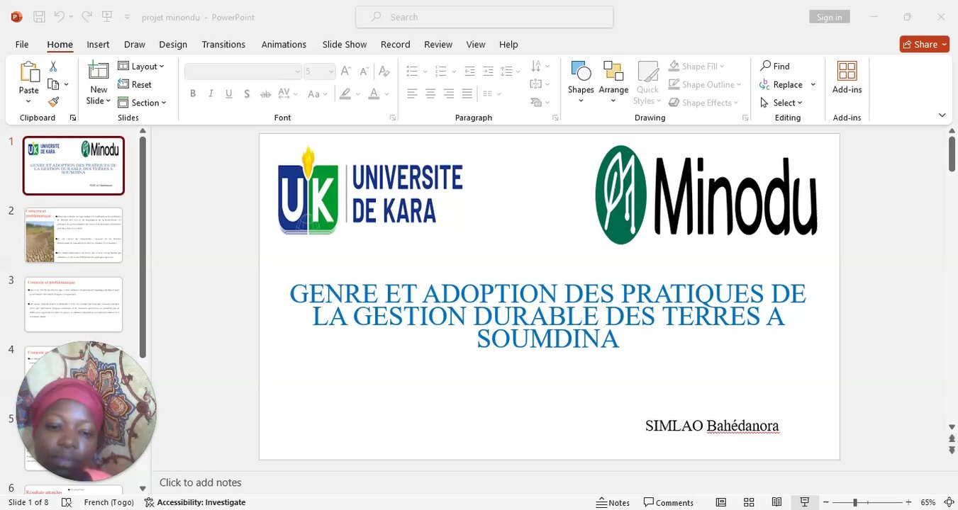Image resolution: width=958 pixels, height=510 pixels.
Task: Click Sign in button
Action: pyautogui.click(x=829, y=17)
